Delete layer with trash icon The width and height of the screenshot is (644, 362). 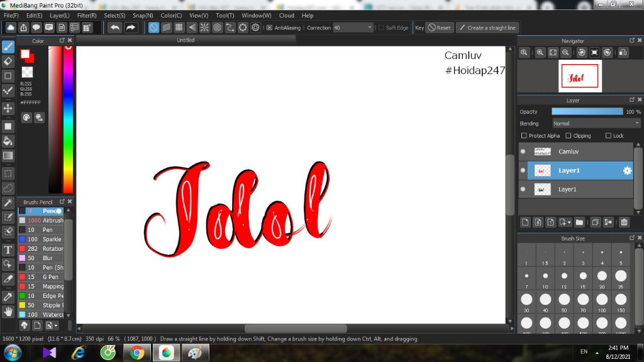coord(624,222)
